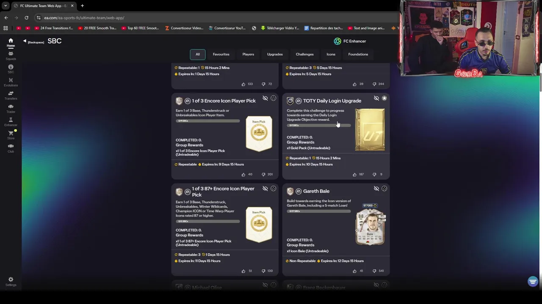542x304 pixels.
Task: Go back in browser history
Action: [x=6, y=18]
